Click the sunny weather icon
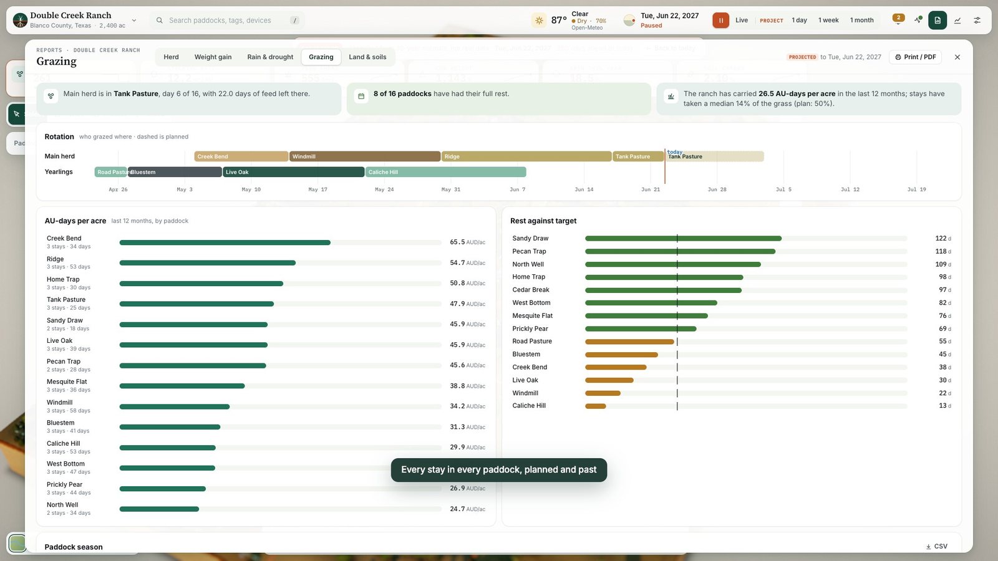 point(539,21)
